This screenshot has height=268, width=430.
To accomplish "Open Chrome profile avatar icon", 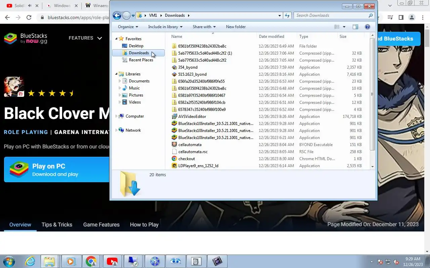I will pyautogui.click(x=412, y=17).
